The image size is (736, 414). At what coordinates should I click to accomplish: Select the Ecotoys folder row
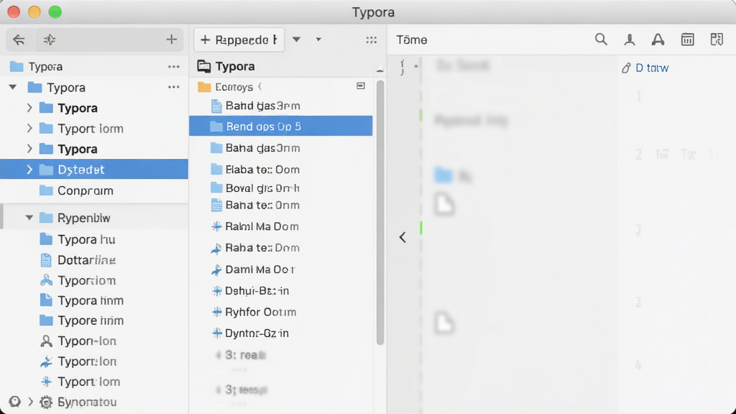click(x=281, y=87)
